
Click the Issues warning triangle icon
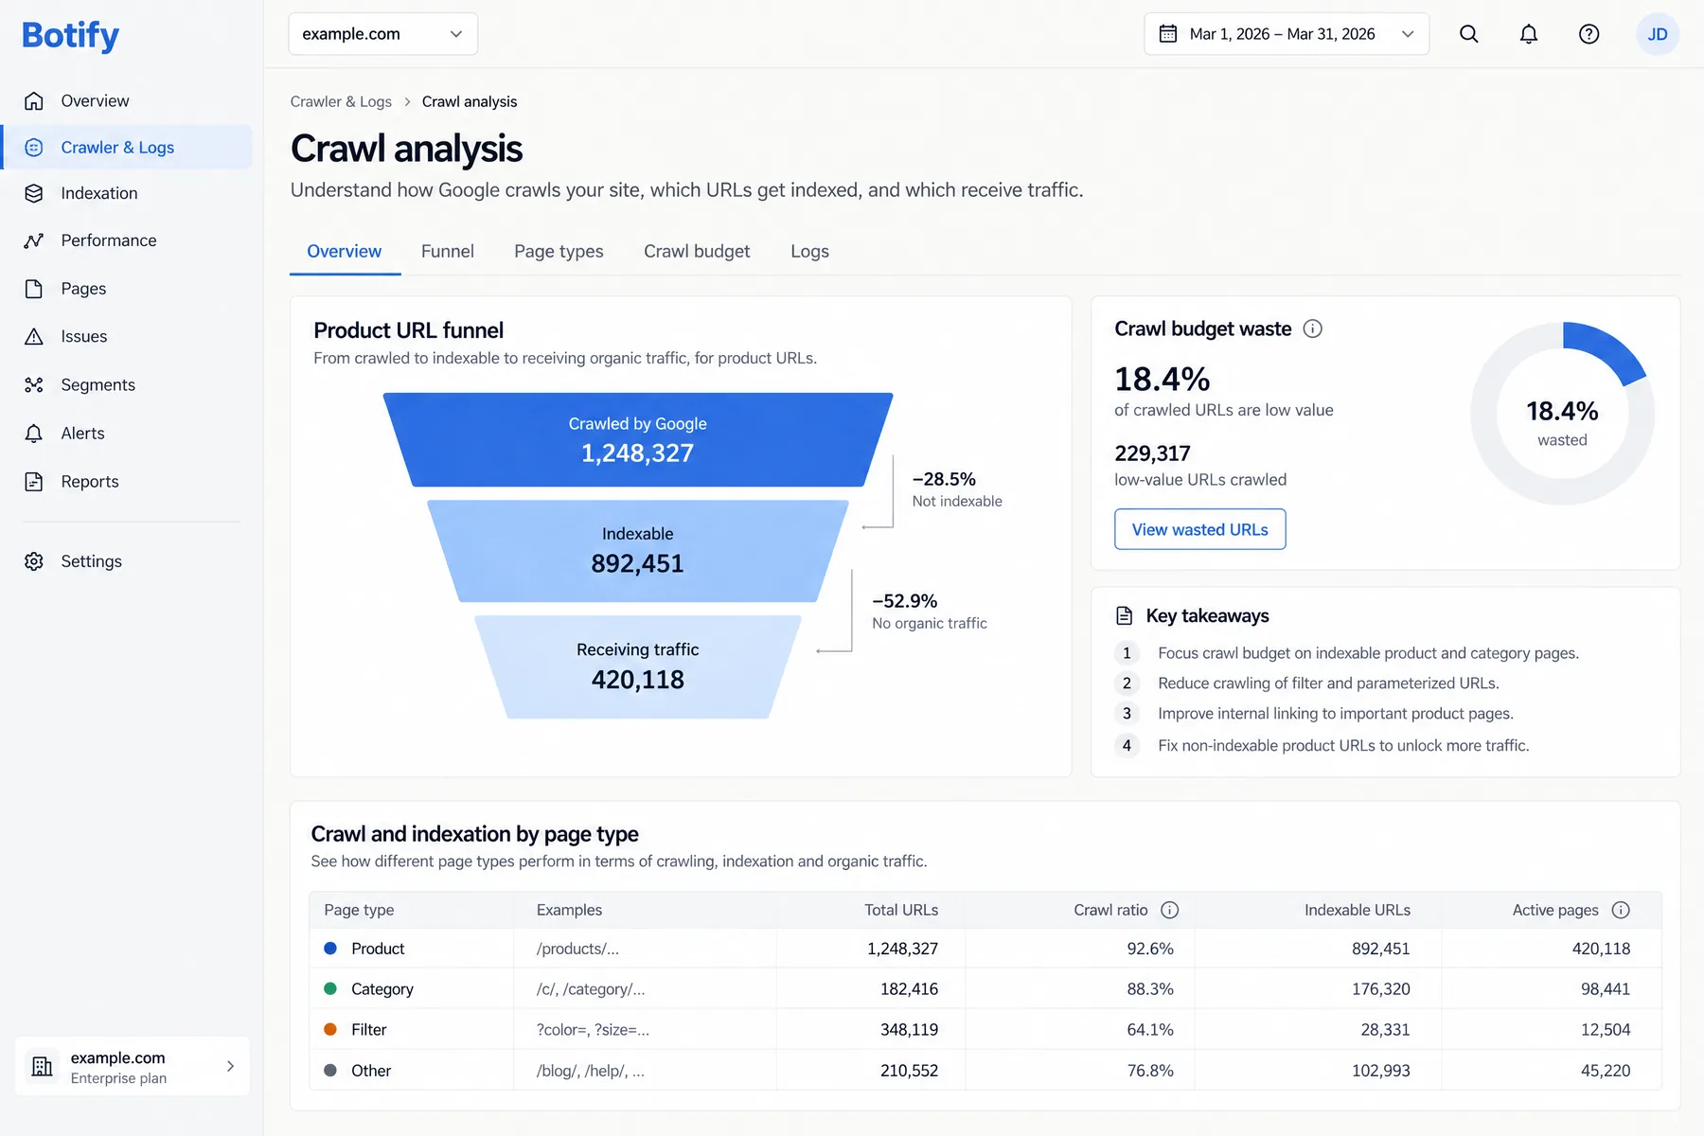34,336
